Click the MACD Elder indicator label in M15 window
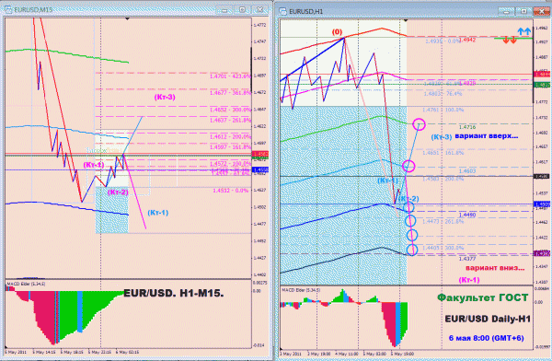 (x=26, y=284)
